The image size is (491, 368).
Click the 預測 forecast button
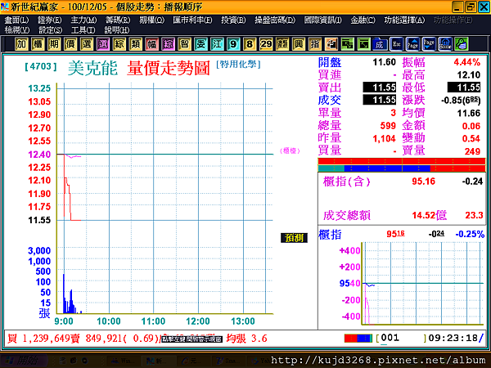[294, 238]
